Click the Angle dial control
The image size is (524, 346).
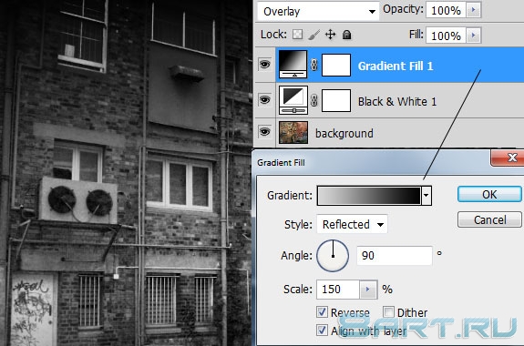333,256
